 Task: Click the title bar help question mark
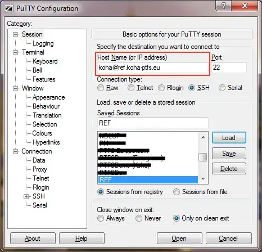224,6
